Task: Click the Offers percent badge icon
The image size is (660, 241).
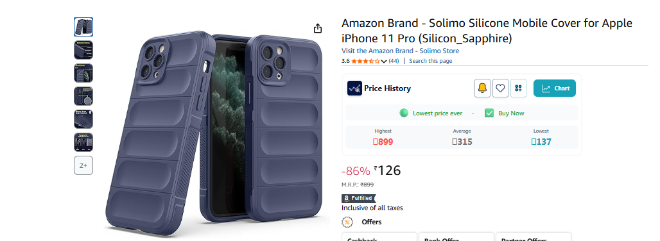Action: [347, 222]
